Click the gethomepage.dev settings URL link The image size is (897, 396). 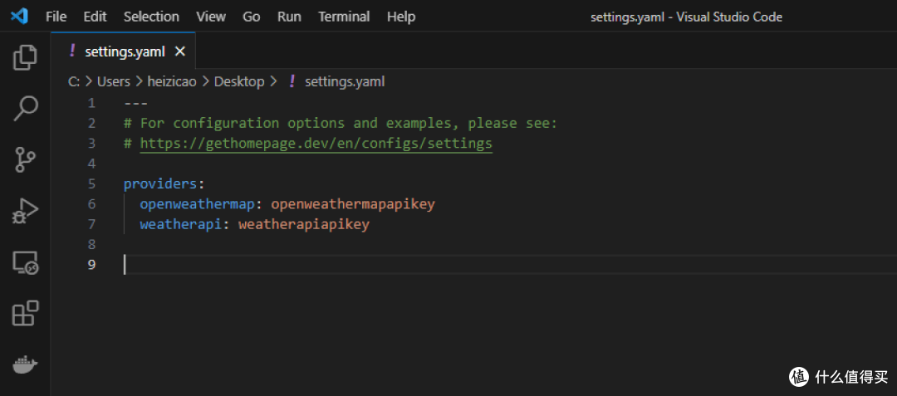pos(316,144)
